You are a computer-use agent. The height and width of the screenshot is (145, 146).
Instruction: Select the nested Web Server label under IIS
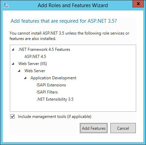point(35,71)
